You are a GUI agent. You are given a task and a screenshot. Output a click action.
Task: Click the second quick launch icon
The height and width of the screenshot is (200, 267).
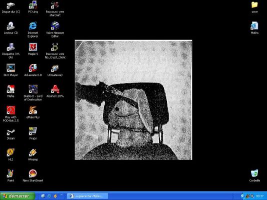click(49, 196)
